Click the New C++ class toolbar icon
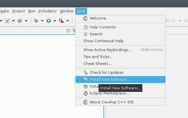This screenshot has width=188, height=118. pyautogui.click(x=20, y=21)
